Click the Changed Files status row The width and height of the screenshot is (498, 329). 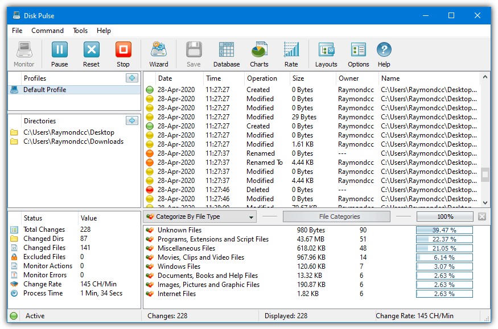75,248
